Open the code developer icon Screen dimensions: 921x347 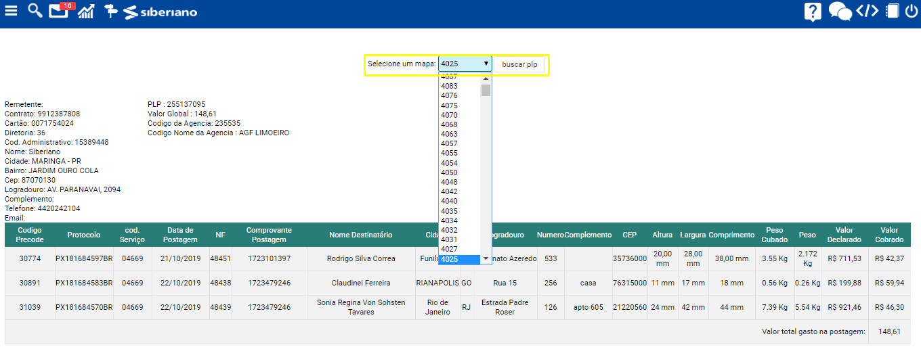click(x=868, y=11)
